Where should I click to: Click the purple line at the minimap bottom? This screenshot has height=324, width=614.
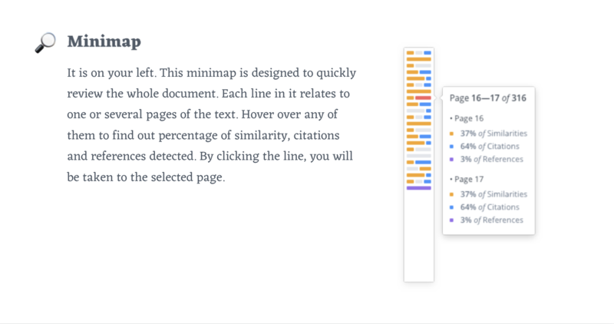(x=418, y=188)
